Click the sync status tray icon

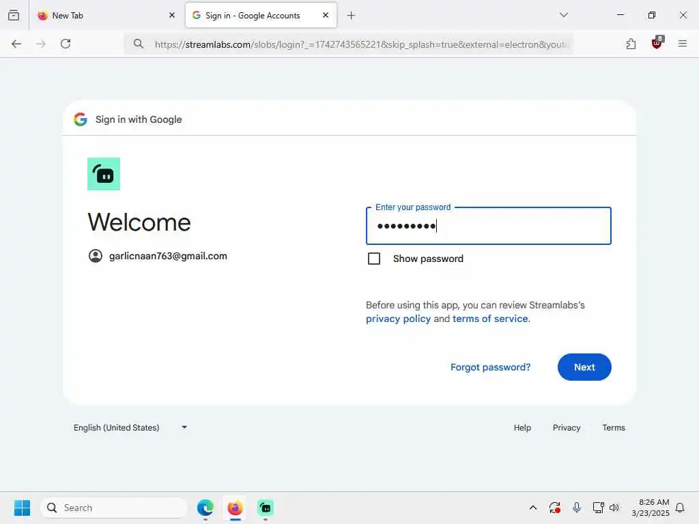555,508
